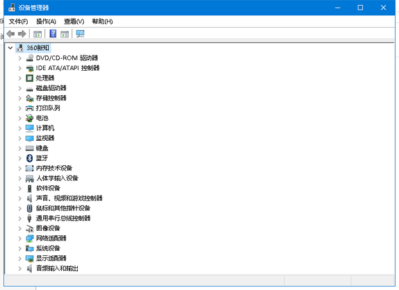Click the 人体学输入设备 icon

30,178
